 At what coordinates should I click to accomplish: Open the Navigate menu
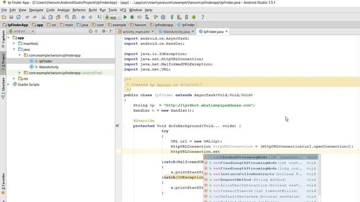(x=36, y=10)
